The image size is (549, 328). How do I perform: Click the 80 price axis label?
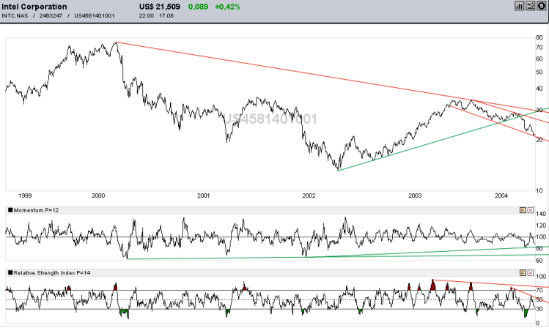click(539, 37)
